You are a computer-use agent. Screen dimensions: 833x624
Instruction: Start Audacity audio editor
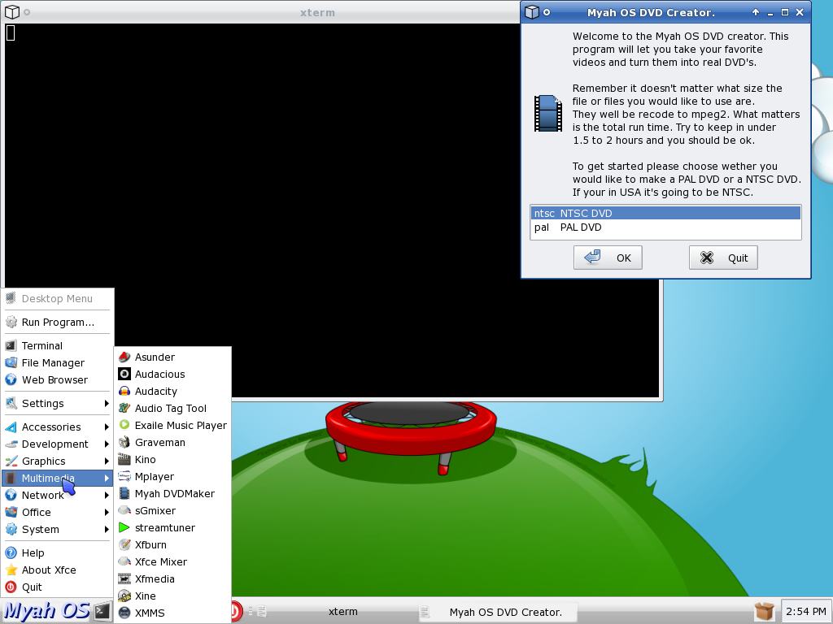tap(172, 391)
